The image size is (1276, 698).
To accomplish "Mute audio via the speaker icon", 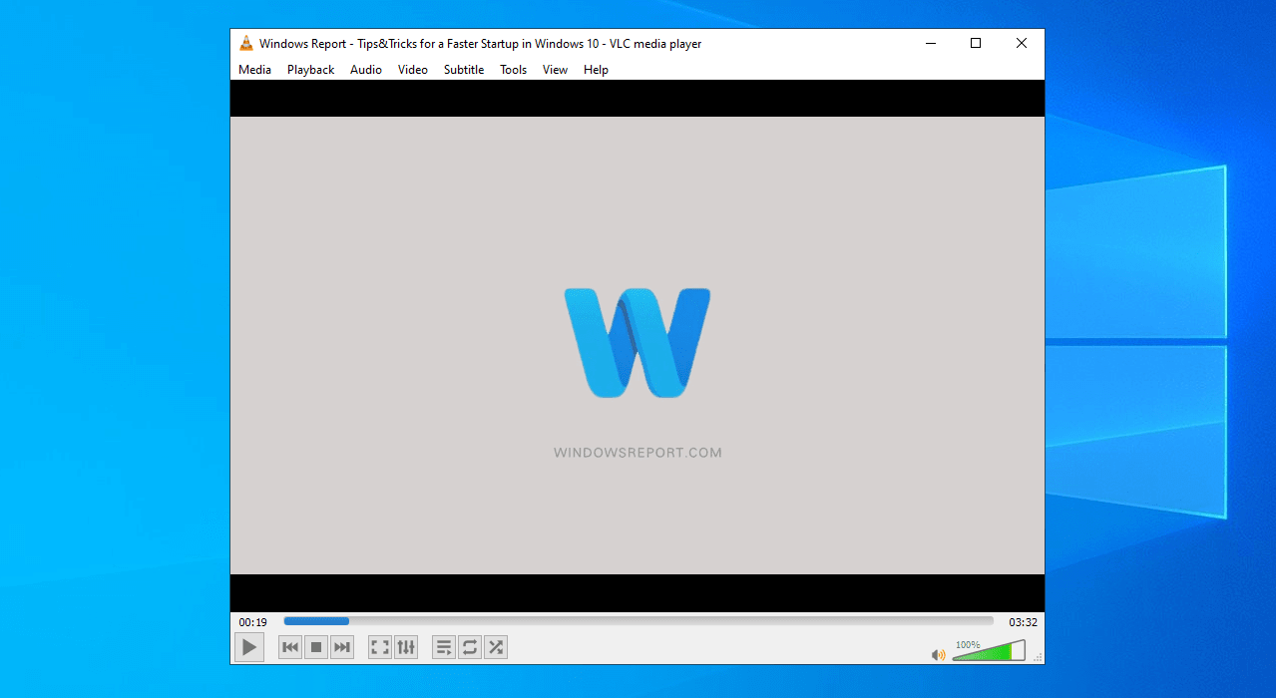I will tap(938, 655).
